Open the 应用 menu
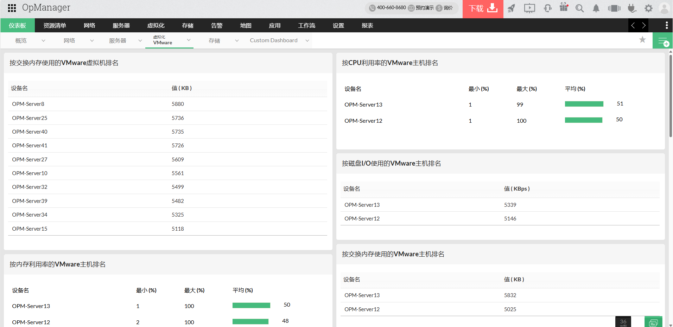The height and width of the screenshot is (327, 673). point(275,25)
